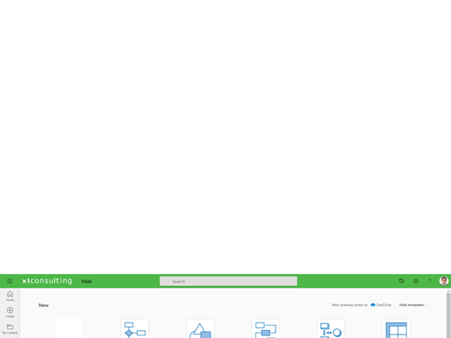Click the OneDrive cloud icon
Image resolution: width=451 pixels, height=338 pixels.
coord(373,305)
